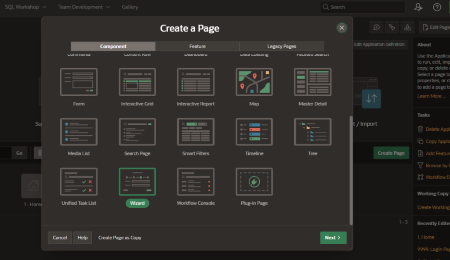Open the user administration icon in header
Viewport: 450px width, 260px height.
click(x=418, y=7)
